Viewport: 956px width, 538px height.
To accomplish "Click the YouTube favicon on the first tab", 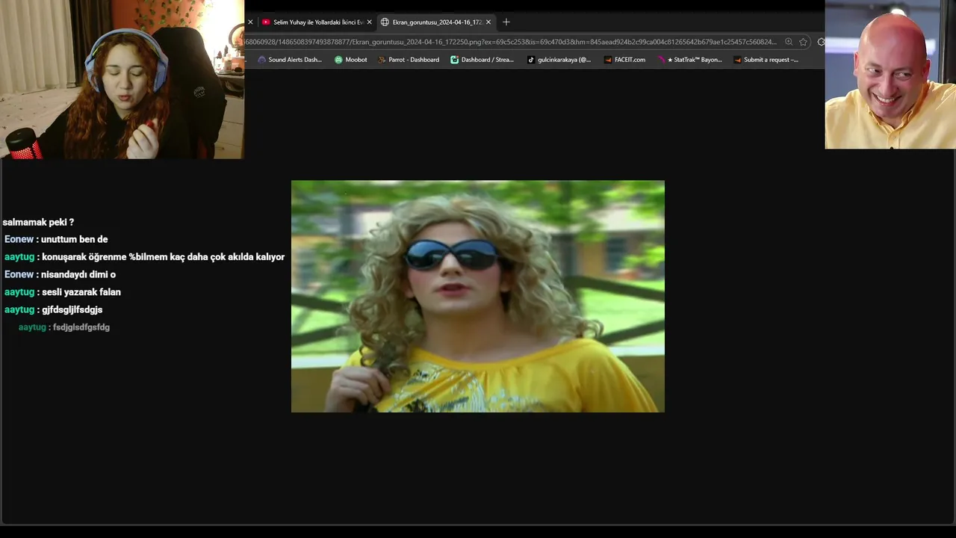I will click(266, 22).
